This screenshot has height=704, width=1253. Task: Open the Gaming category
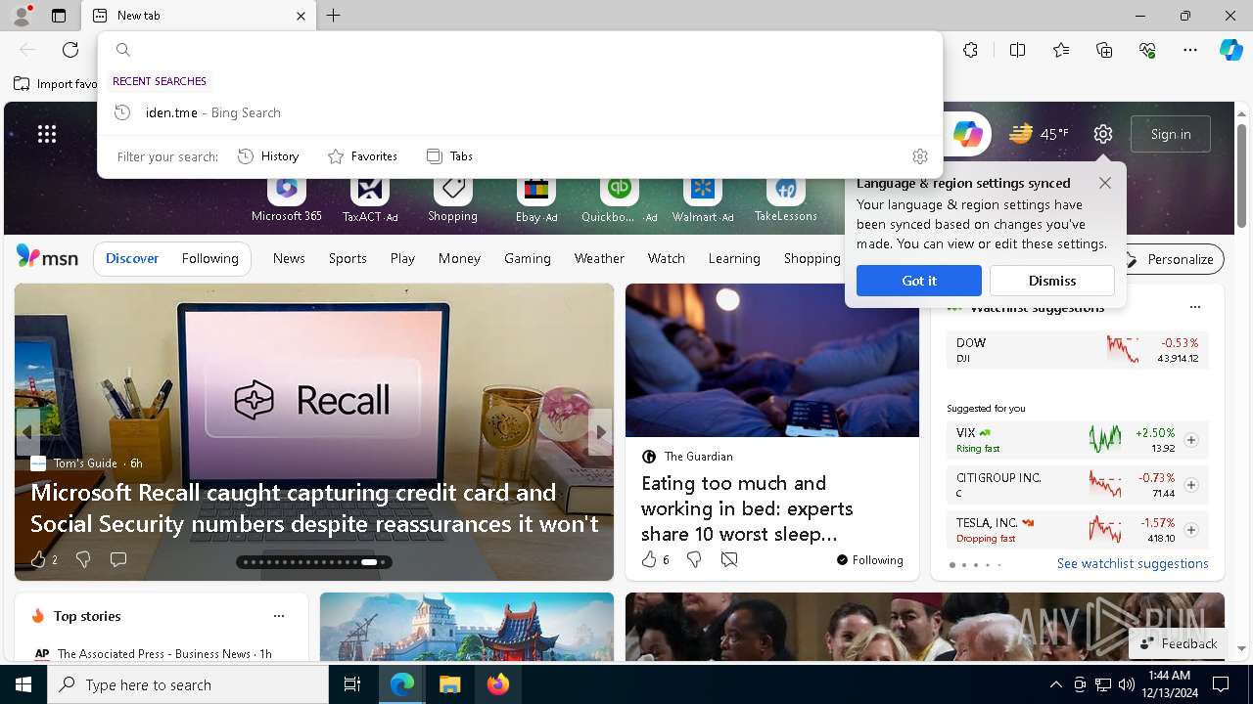[x=528, y=258]
